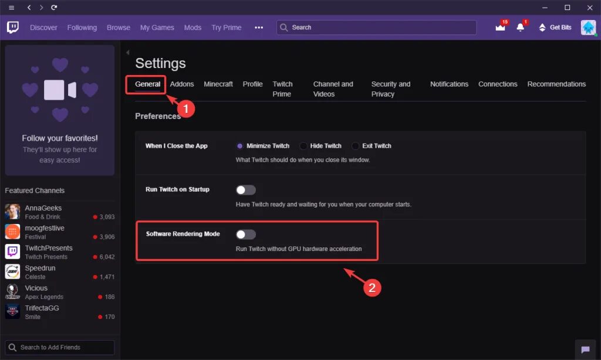Screen dimensions: 601x360
Task: Click the Apex Legends game label
Action: click(x=44, y=297)
